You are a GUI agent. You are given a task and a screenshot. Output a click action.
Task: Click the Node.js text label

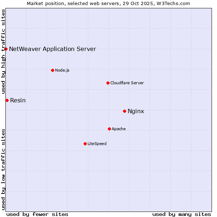coord(62,70)
